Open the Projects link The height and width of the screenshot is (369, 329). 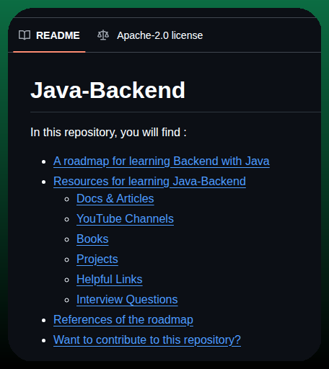pos(97,259)
